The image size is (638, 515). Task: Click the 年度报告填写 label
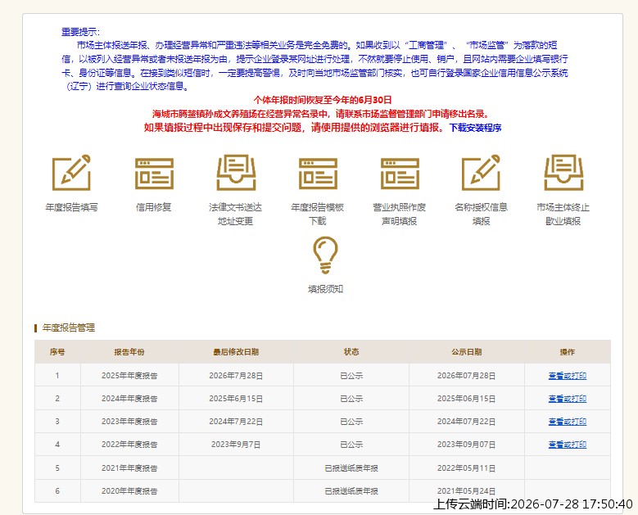coord(71,207)
